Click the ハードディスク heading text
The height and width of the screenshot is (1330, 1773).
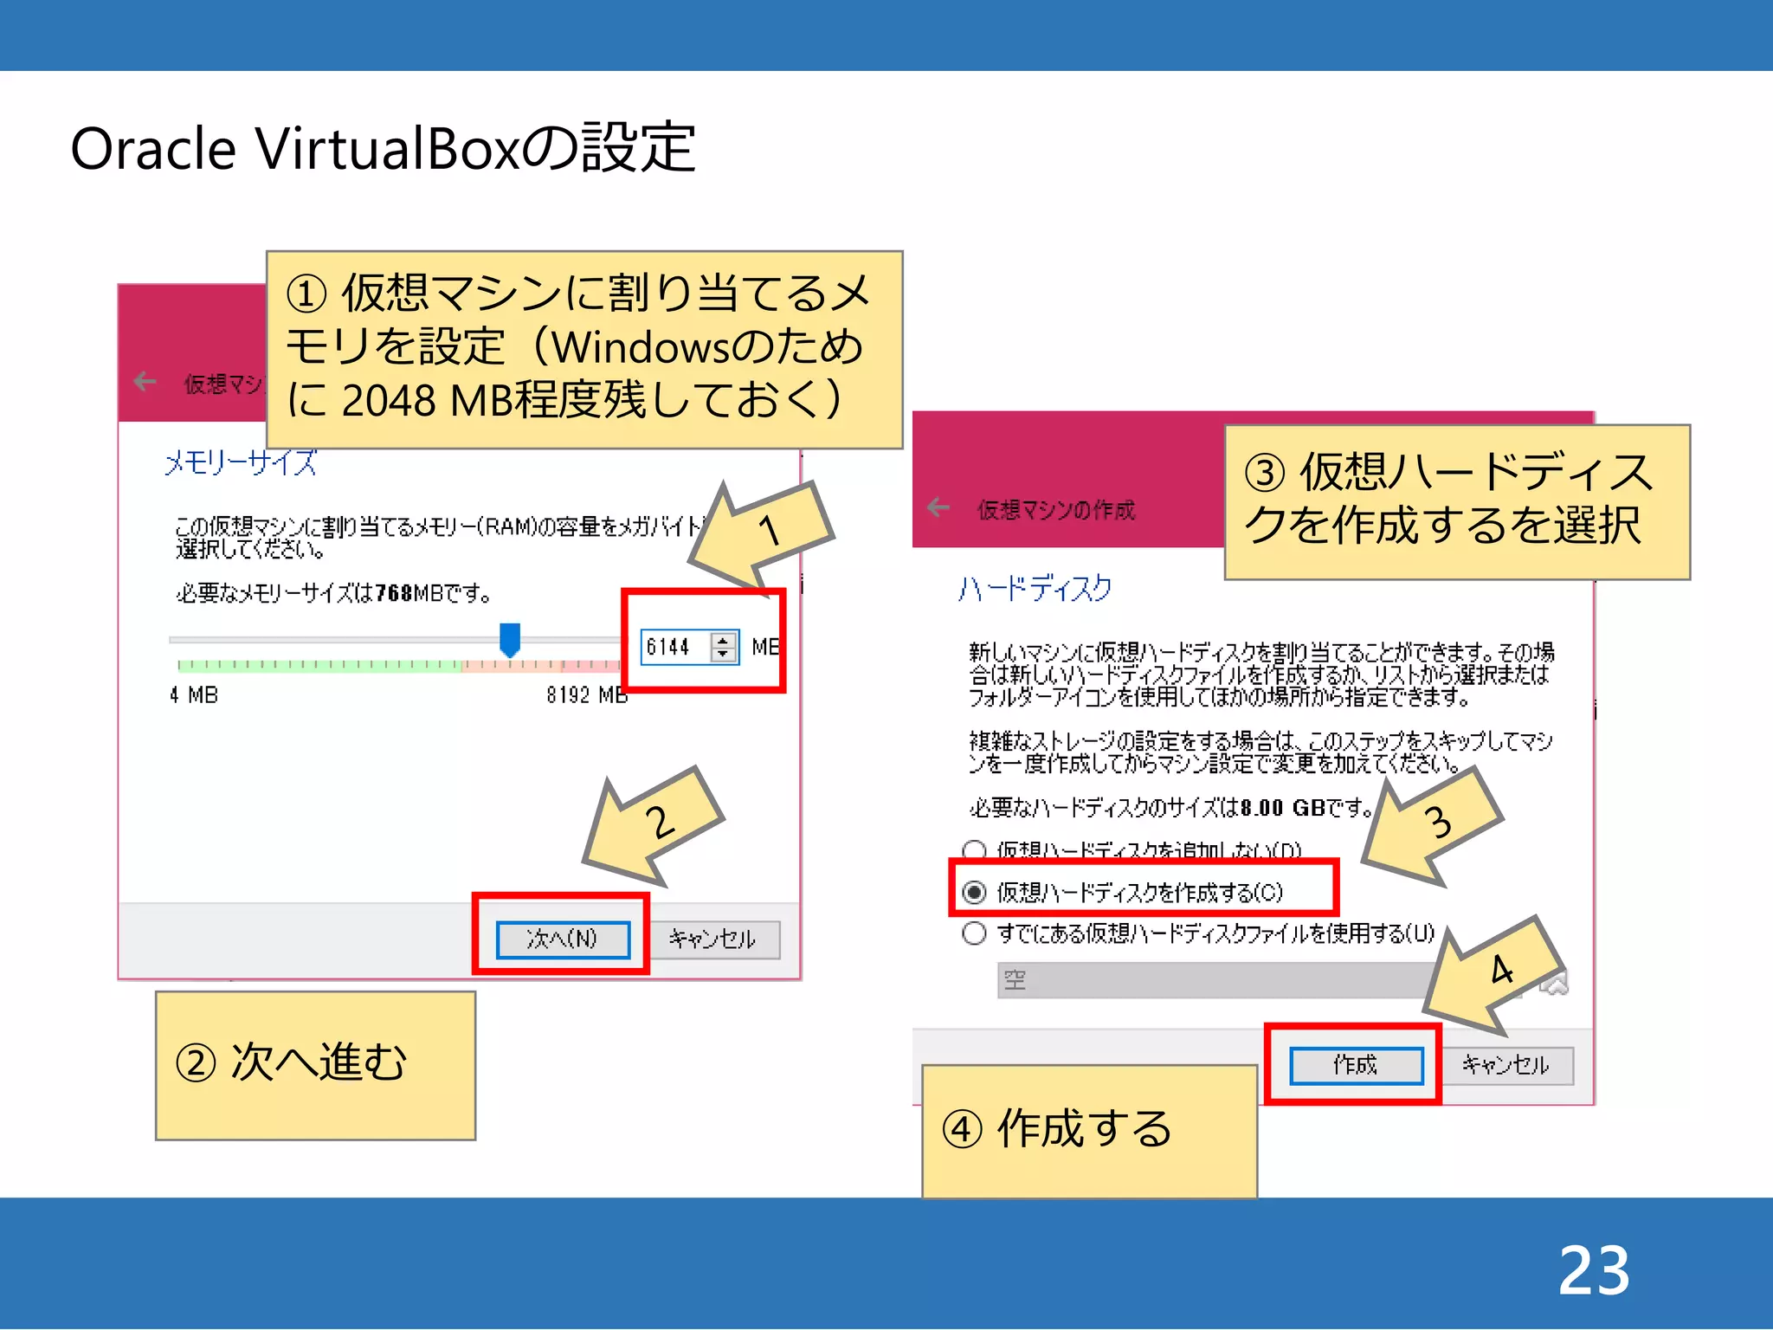(x=1035, y=589)
